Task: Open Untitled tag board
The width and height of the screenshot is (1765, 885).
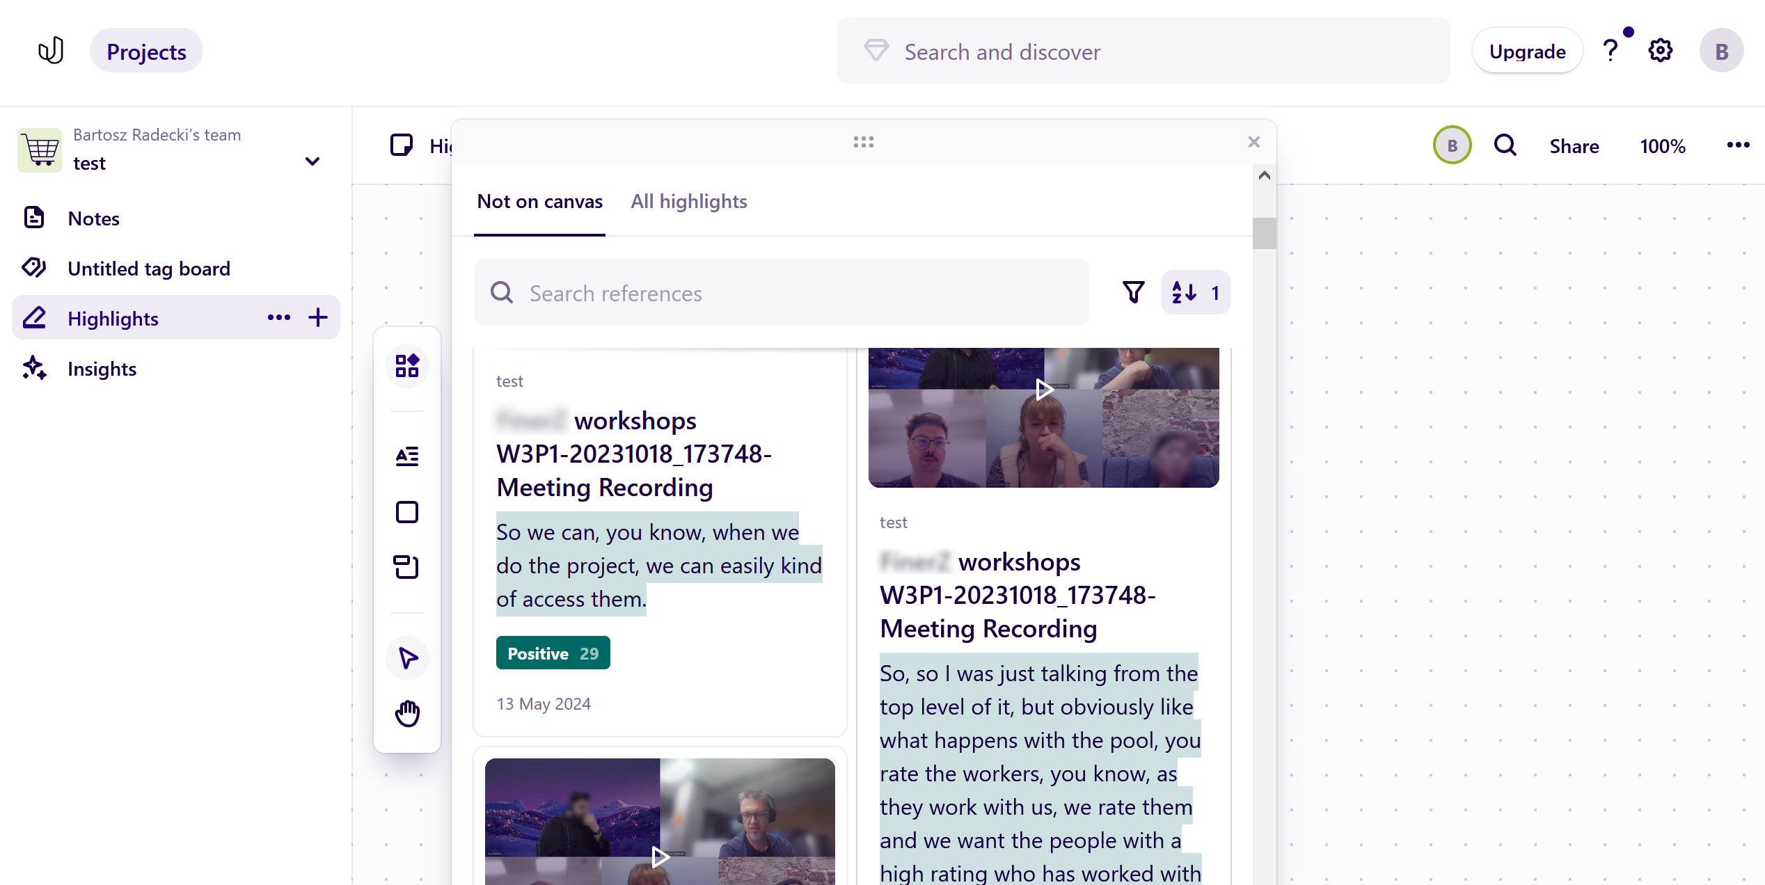Action: pos(176,269)
